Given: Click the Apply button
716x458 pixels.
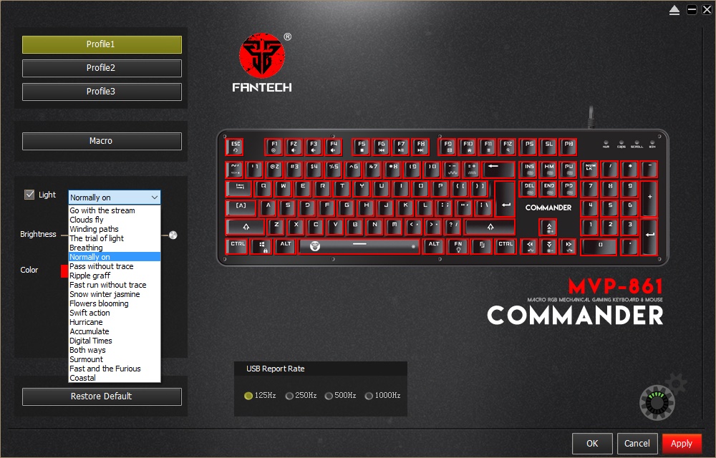Looking at the screenshot, I should (x=682, y=444).
